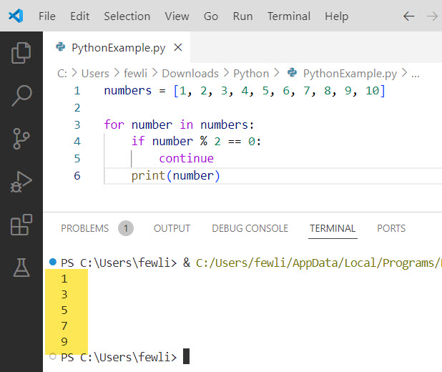442x372 pixels.
Task: Click terminal output line showing 3
Action: pyautogui.click(x=64, y=295)
